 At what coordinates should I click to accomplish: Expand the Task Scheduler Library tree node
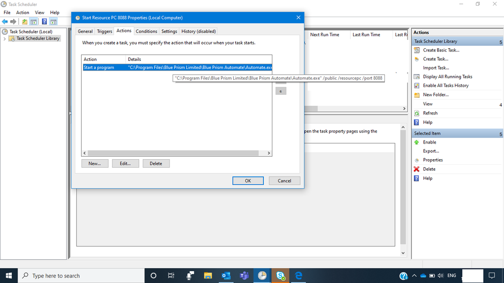click(5, 38)
